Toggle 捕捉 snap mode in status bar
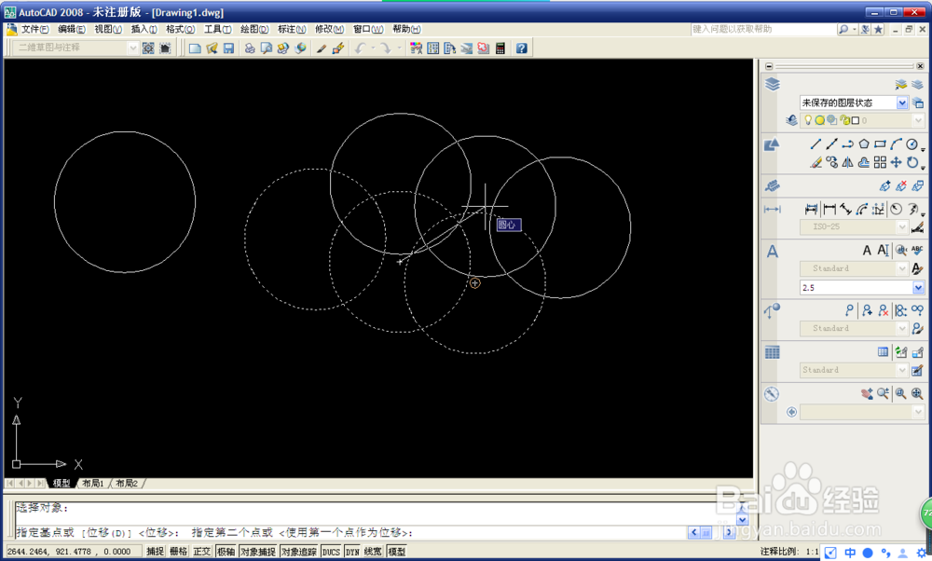932x561 pixels. click(x=155, y=552)
